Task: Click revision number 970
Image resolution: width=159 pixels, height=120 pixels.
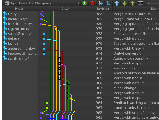Action: coord(99,73)
